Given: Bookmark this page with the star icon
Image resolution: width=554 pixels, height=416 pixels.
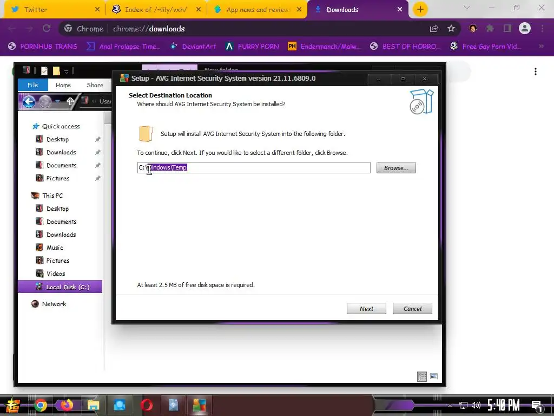Looking at the screenshot, I should (x=451, y=29).
